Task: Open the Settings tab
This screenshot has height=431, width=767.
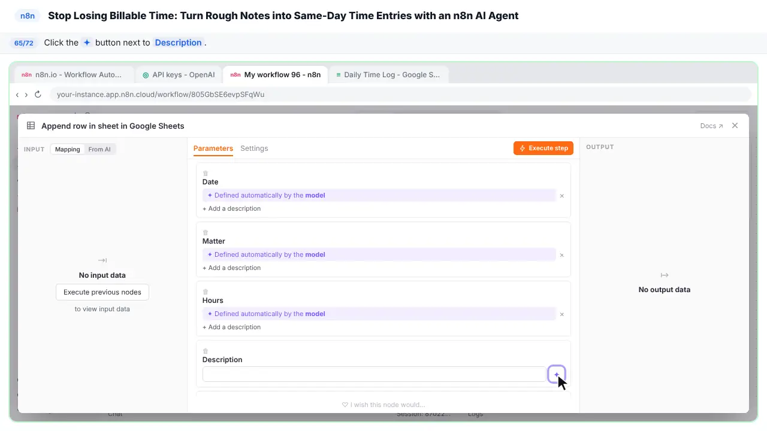Action: pyautogui.click(x=254, y=148)
